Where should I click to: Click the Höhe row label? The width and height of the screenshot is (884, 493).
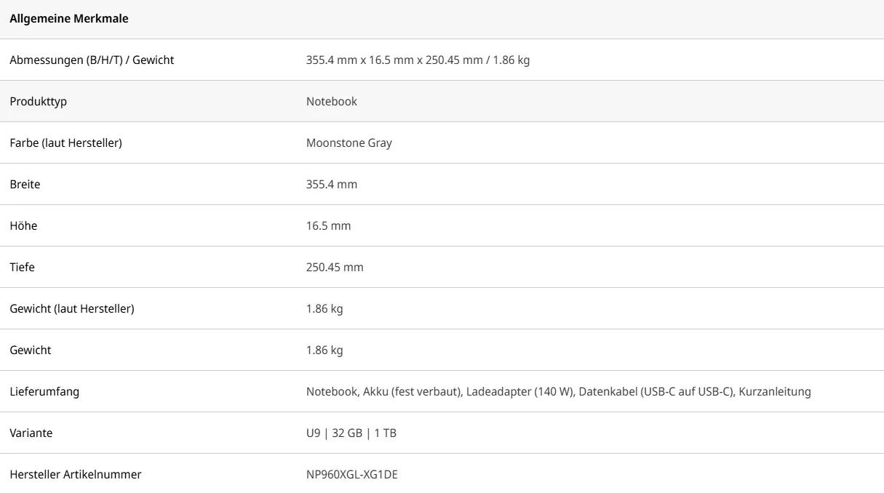23,226
